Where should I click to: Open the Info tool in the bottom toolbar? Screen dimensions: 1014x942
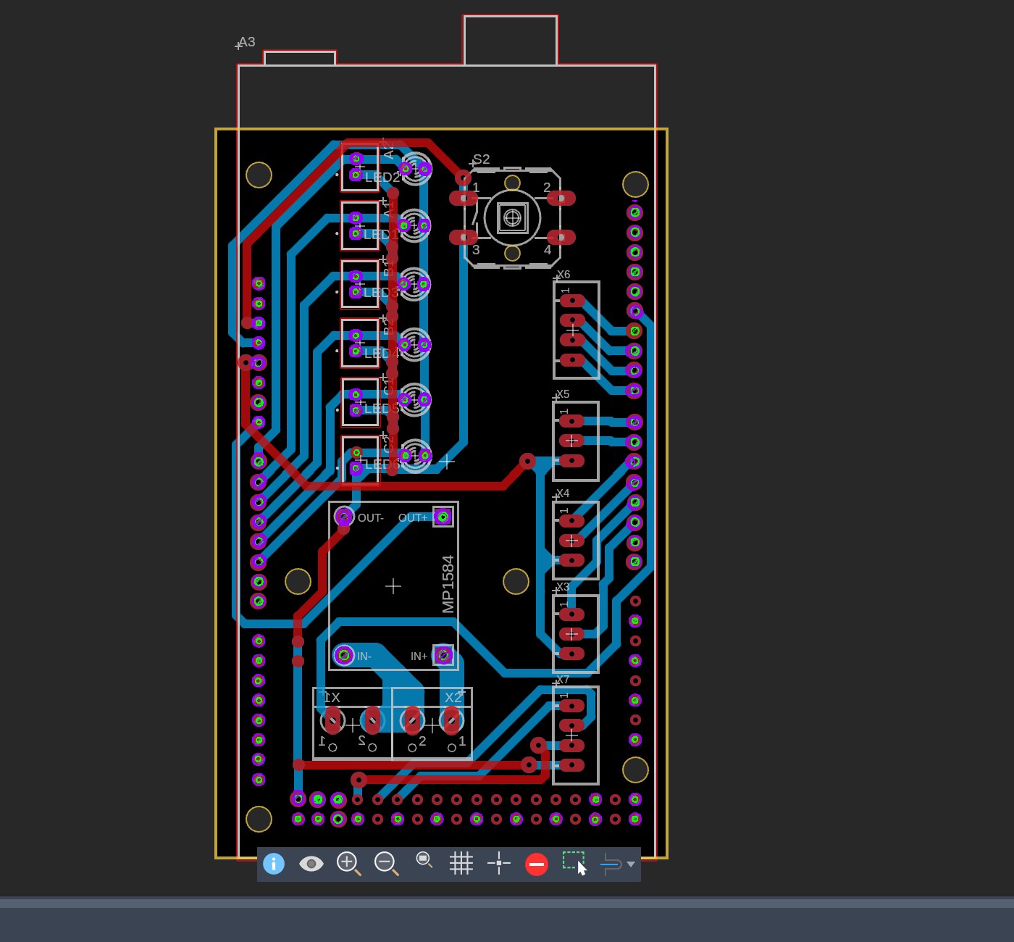(274, 864)
